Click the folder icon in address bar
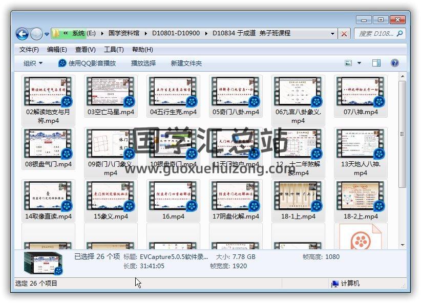 pos(56,33)
